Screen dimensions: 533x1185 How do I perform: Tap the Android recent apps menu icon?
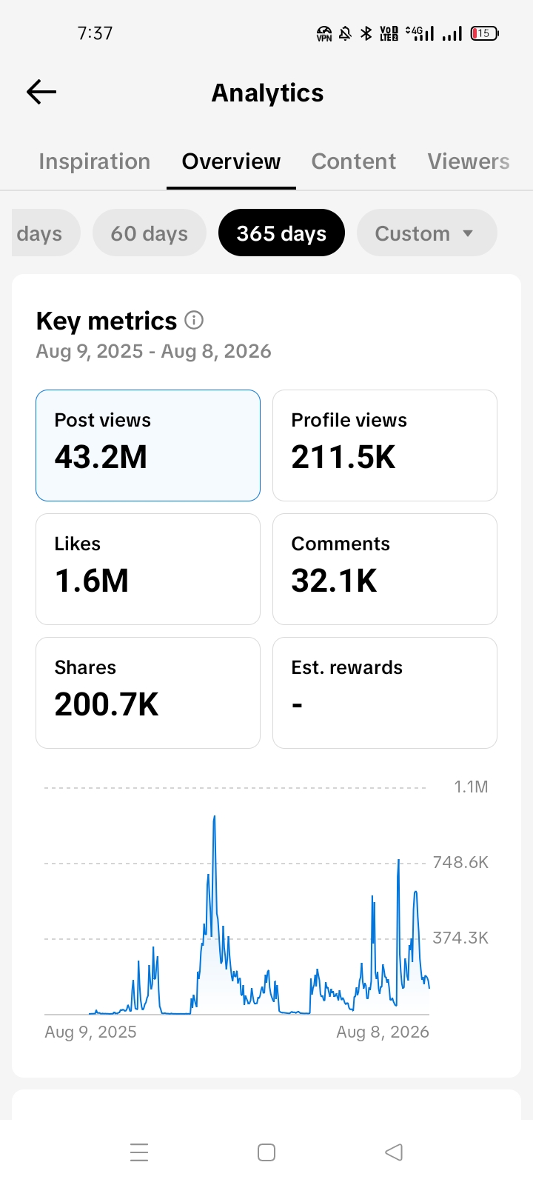[x=139, y=1152]
